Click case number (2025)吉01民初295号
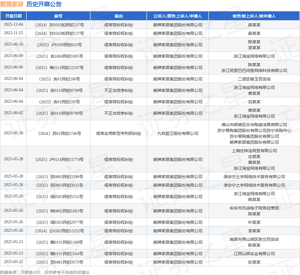The width and height of the screenshot is (300, 275). pos(59,102)
